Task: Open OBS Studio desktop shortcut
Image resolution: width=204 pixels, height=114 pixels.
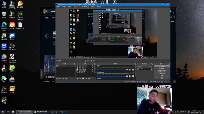Action: tap(12, 47)
